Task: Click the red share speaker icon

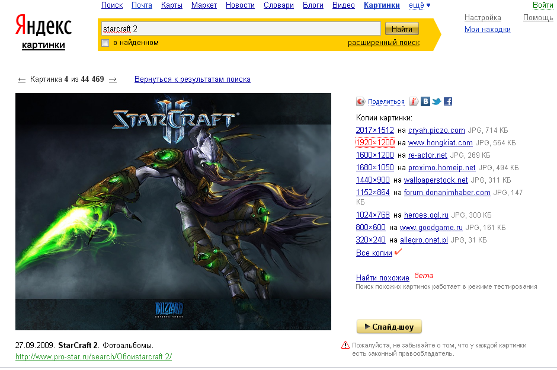Action: pos(360,102)
